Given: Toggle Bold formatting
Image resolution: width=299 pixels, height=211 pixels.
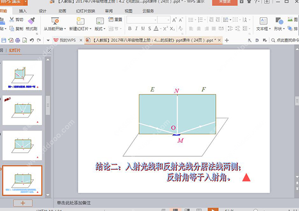Looking at the screenshot, I should (x=130, y=28).
